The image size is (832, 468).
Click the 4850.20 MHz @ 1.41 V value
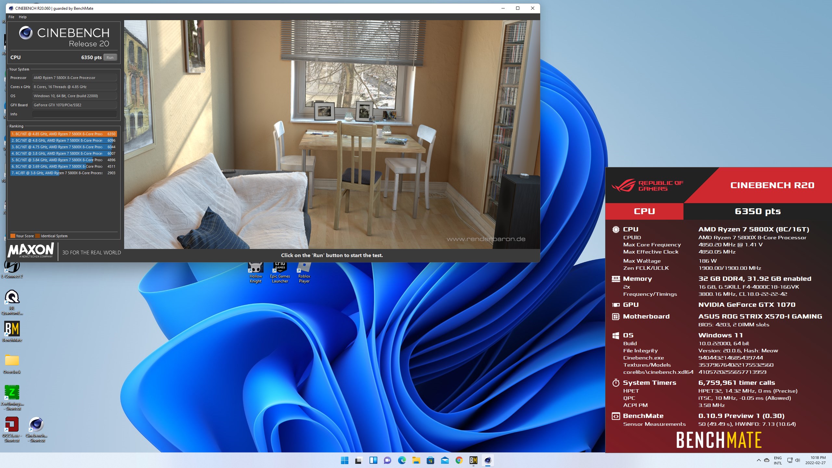730,245
